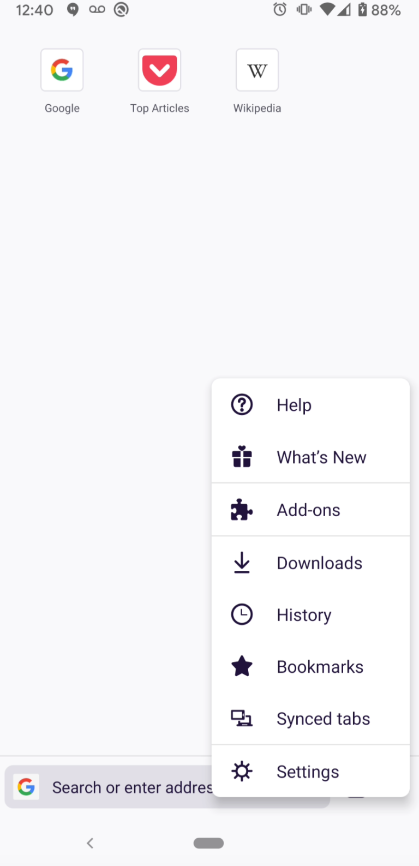419x866 pixels.
Task: Select the Bookmarks menu entry
Action: 320,666
